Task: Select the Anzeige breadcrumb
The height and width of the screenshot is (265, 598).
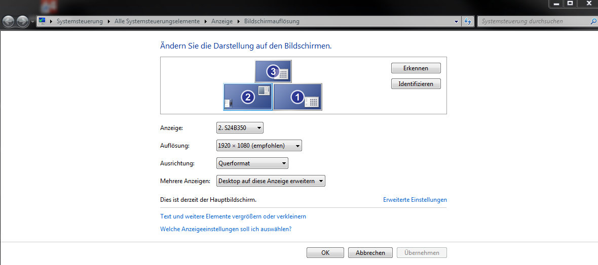Action: click(222, 21)
